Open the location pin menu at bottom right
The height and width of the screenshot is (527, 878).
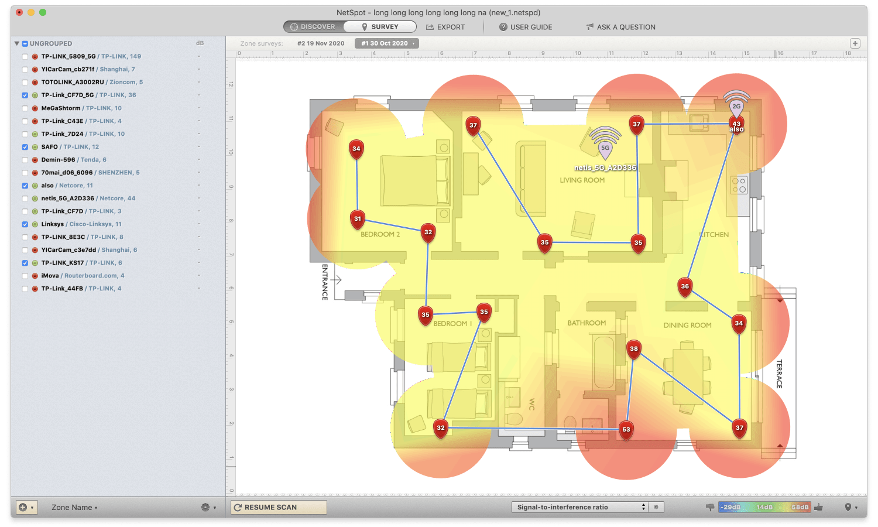(850, 507)
